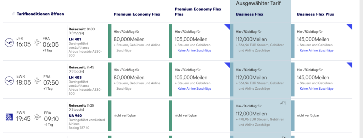Select Business Flex Plus column header

pos(315,14)
